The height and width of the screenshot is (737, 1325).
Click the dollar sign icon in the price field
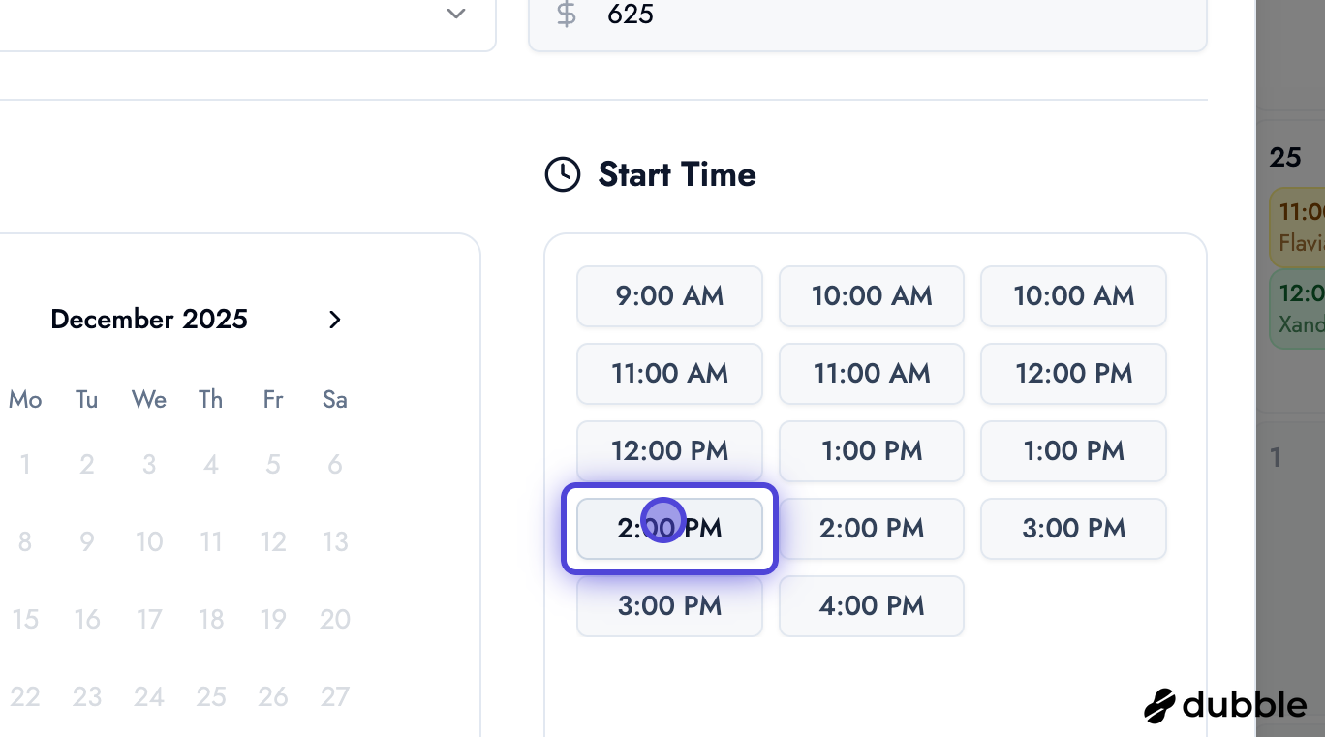tap(565, 15)
